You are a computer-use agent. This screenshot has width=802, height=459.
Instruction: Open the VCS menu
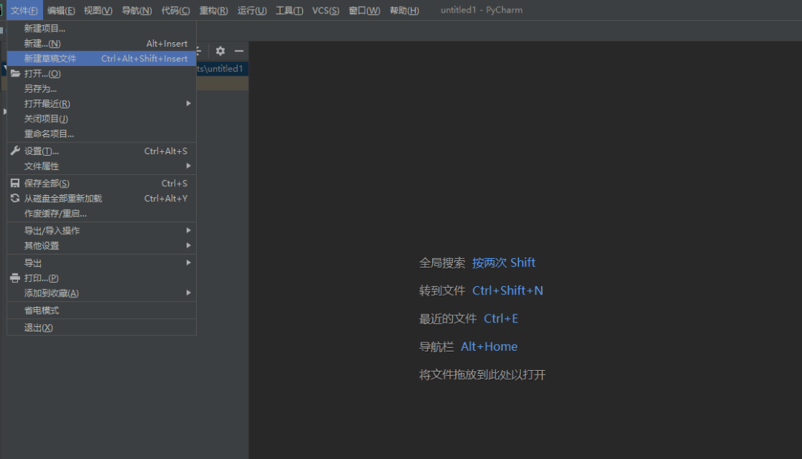point(325,10)
